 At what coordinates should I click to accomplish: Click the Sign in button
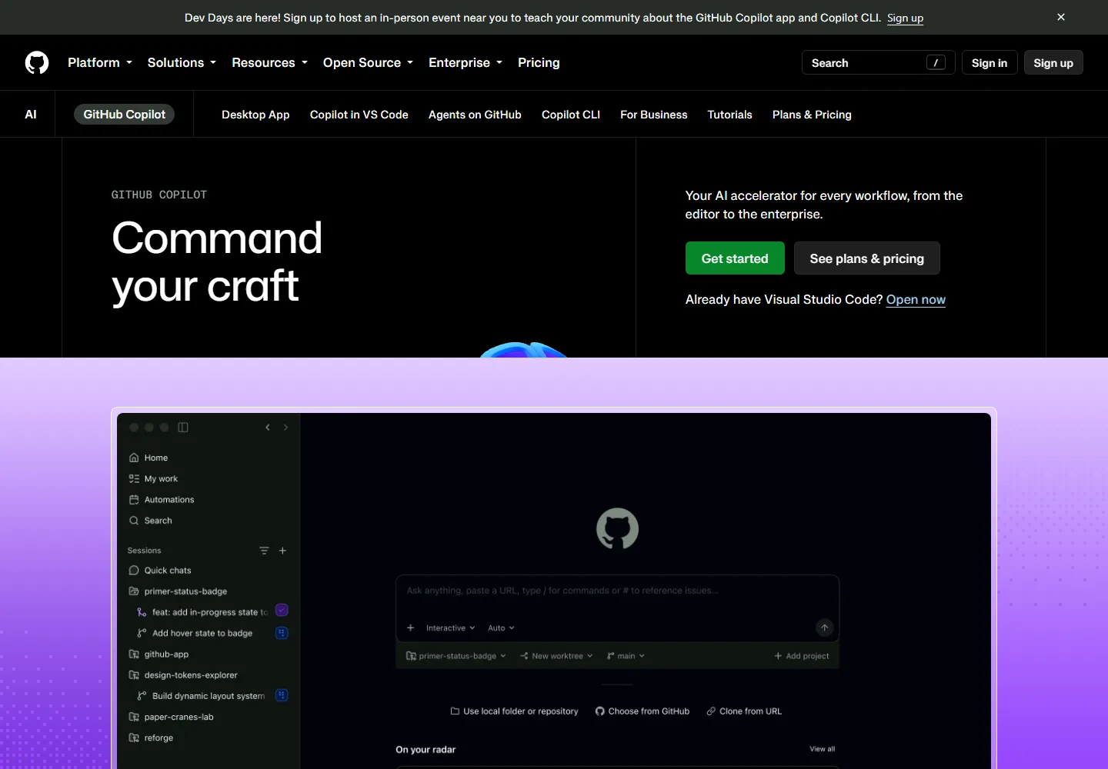[990, 63]
